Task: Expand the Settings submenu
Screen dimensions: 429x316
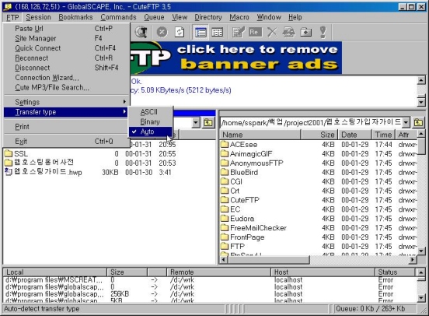Action: coord(65,102)
